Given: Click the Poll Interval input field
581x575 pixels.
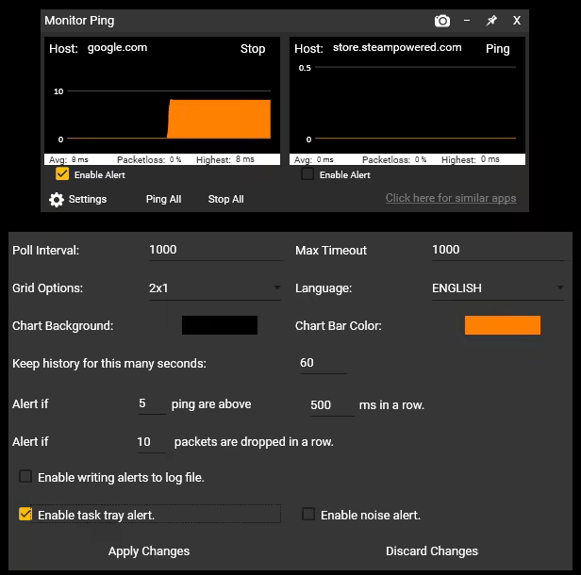Looking at the screenshot, I should pos(212,250).
